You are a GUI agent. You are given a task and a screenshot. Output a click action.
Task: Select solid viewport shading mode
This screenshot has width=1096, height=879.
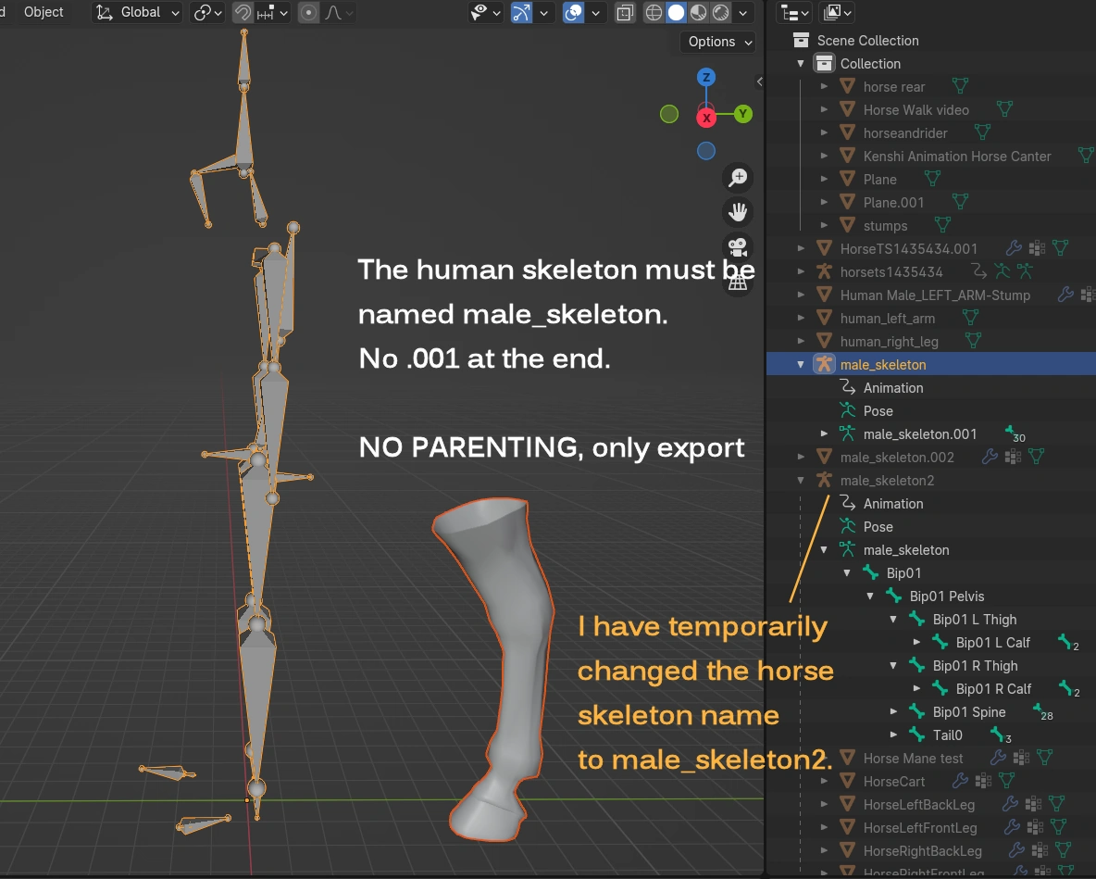tap(677, 13)
